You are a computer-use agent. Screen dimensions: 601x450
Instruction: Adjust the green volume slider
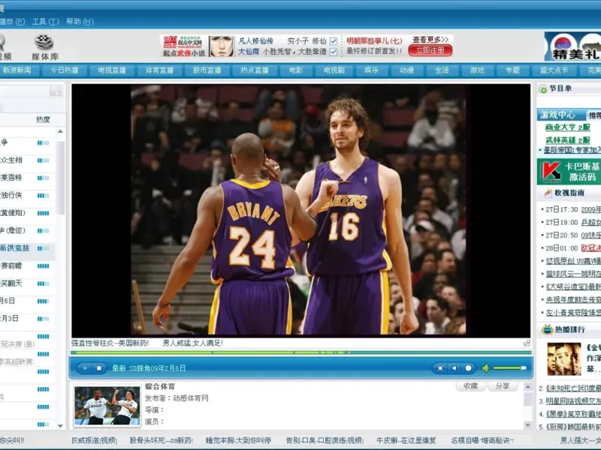coord(510,368)
